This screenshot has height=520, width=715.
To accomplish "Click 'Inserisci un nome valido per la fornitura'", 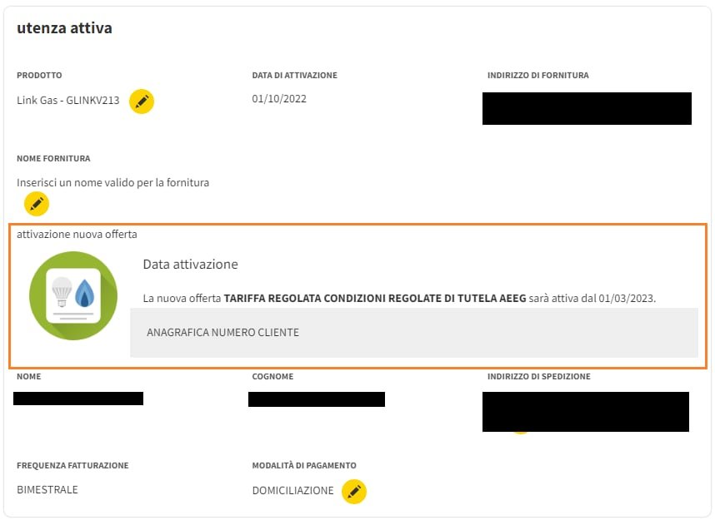I will coord(112,182).
